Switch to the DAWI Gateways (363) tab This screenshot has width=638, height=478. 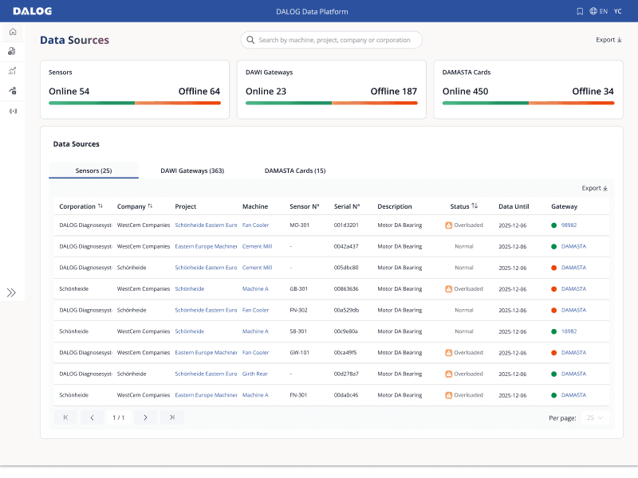[x=192, y=170]
